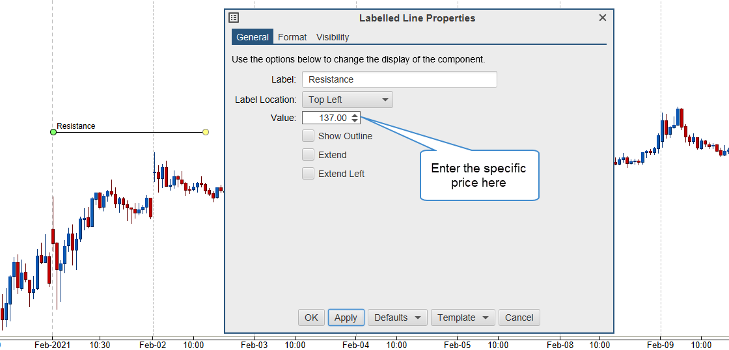Cancel the properties dialog

click(519, 317)
